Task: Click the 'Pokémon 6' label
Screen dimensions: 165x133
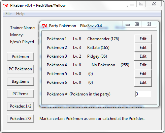Action: 57,82
